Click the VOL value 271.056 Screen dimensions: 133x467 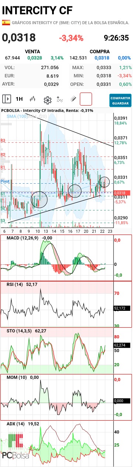(50, 68)
